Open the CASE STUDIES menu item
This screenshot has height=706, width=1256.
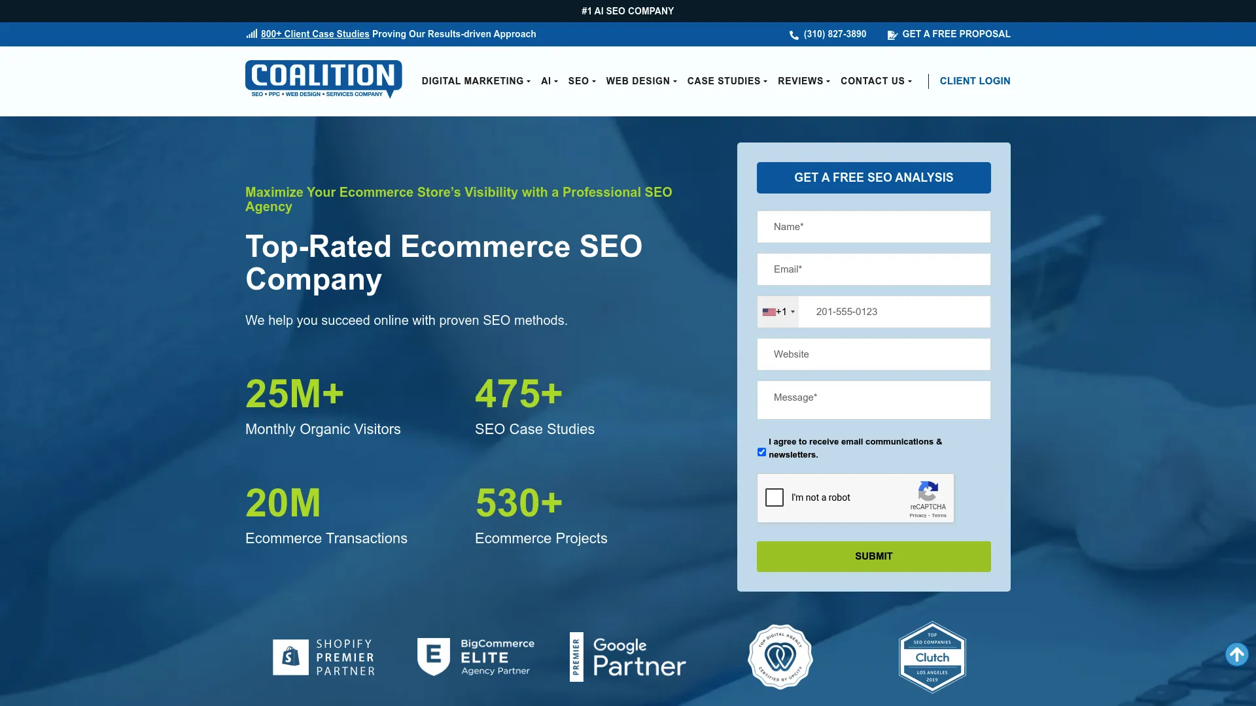(726, 81)
